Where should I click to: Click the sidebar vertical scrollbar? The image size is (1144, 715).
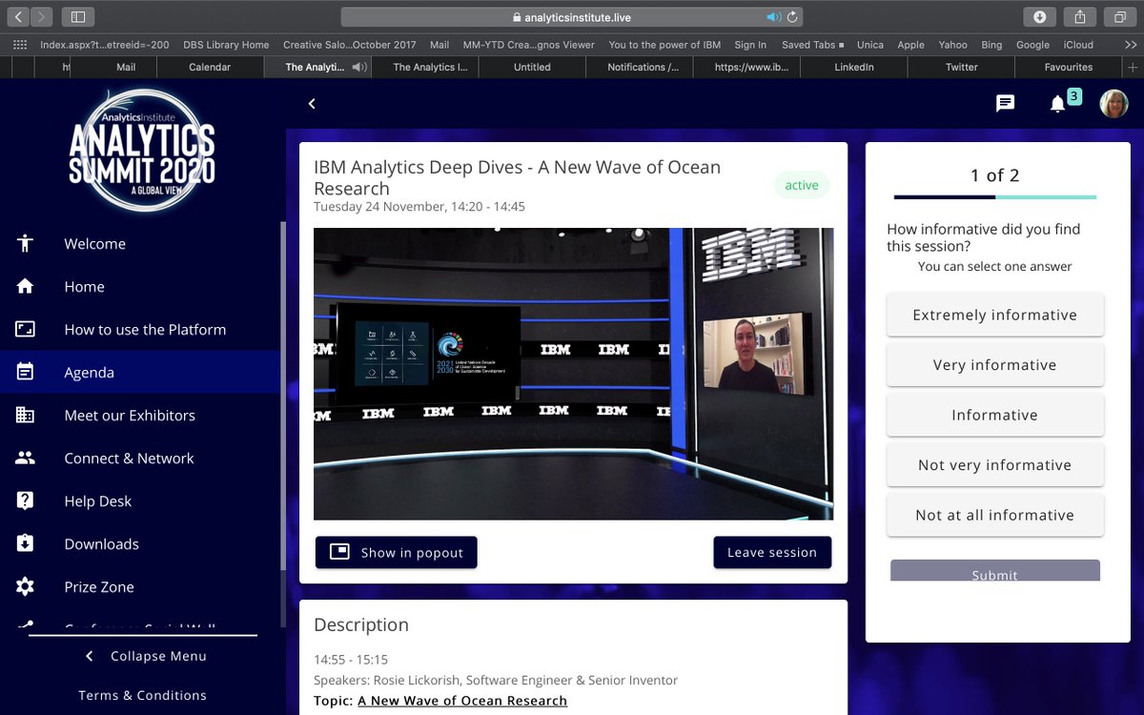282,396
